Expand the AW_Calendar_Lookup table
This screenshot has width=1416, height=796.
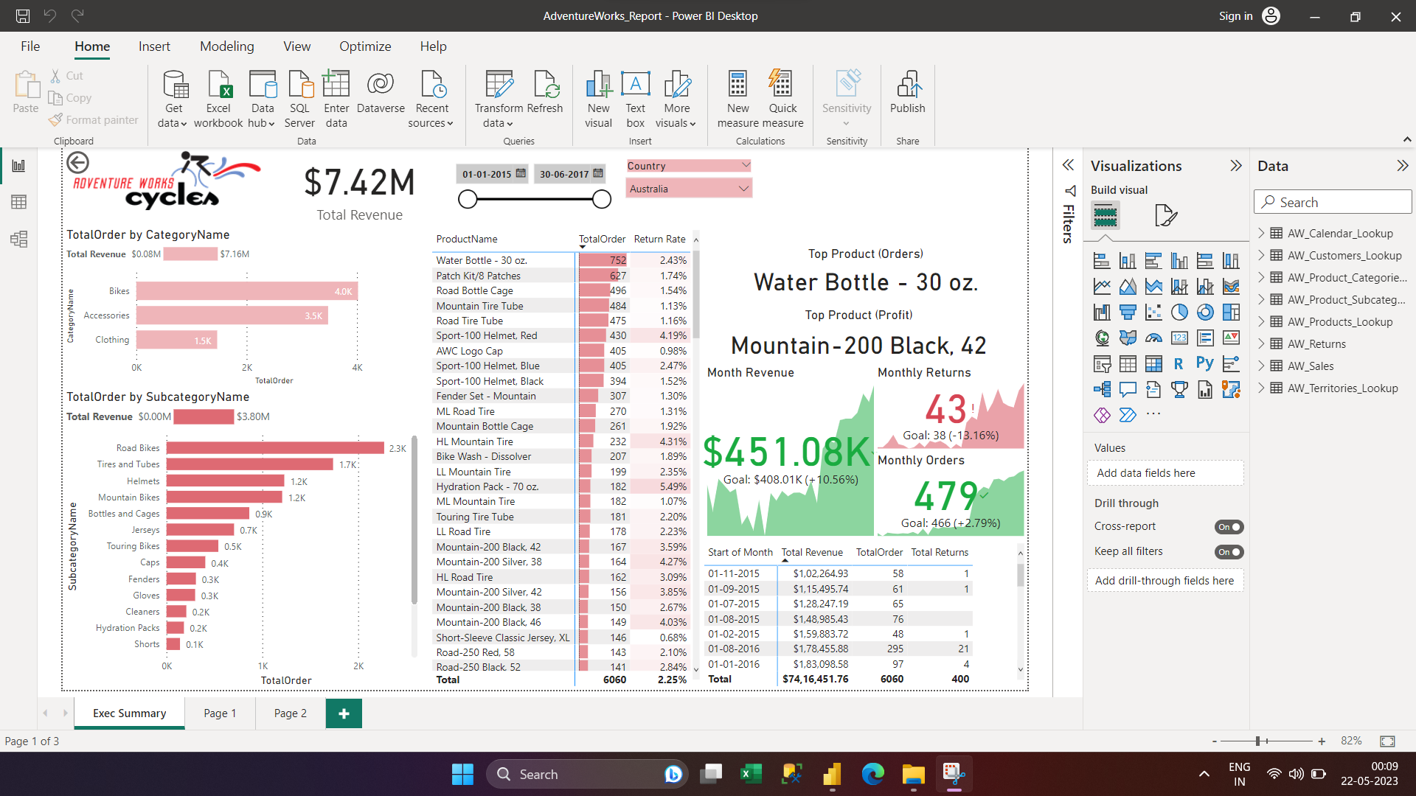coord(1261,233)
